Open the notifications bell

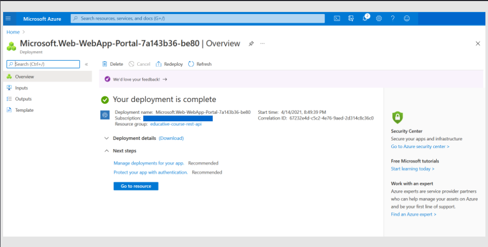coord(365,18)
